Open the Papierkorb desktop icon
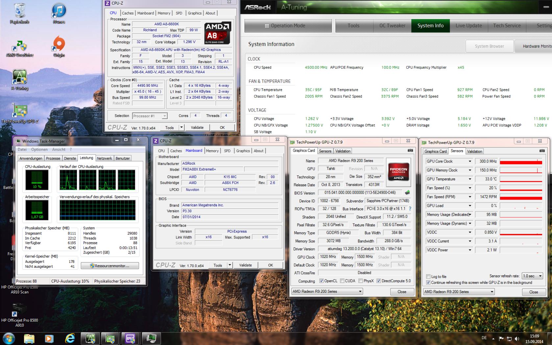Screen dimensions: 552x345 [x=19, y=13]
